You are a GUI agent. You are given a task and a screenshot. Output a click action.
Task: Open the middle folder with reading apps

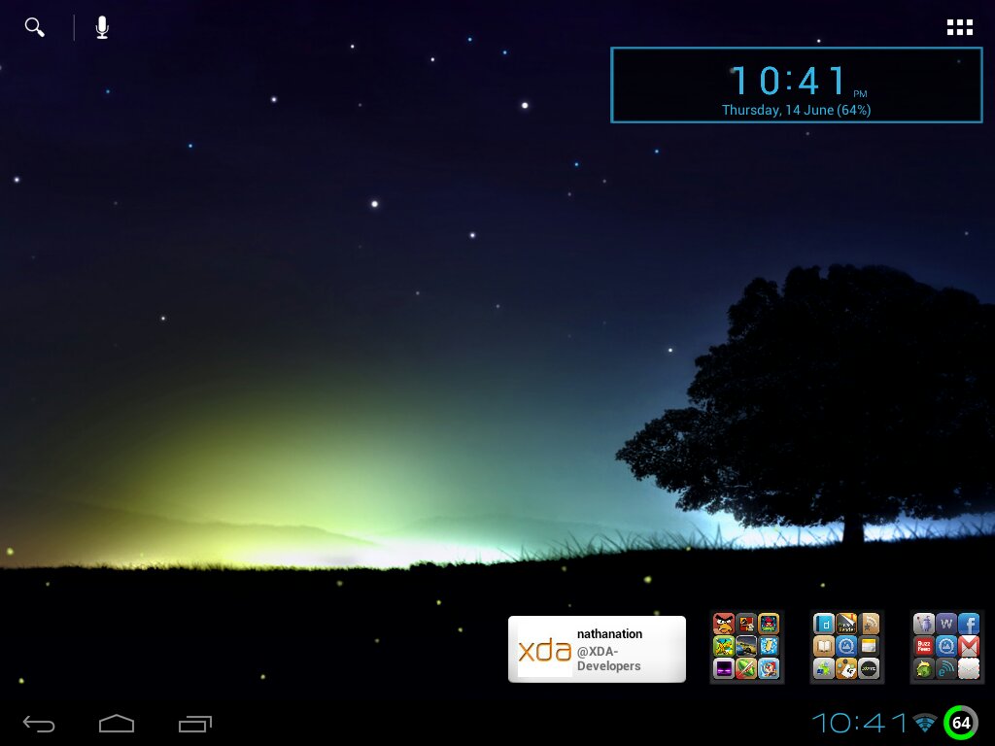[847, 647]
